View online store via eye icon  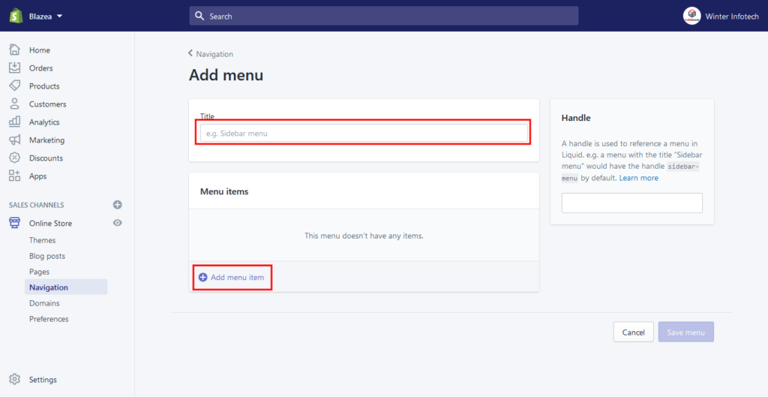tap(117, 223)
